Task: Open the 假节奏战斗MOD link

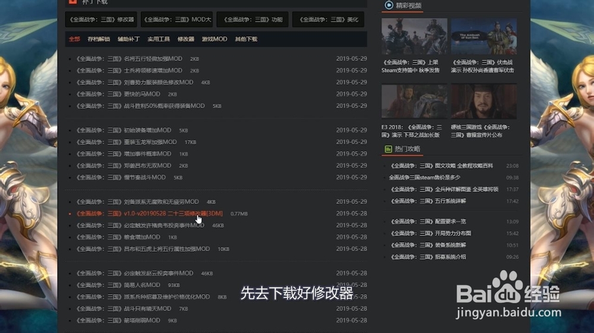Action: tap(121, 177)
